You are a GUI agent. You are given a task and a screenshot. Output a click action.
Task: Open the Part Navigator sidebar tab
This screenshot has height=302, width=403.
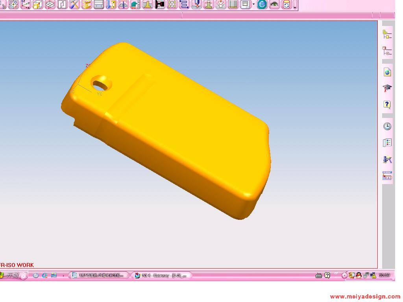tap(387, 51)
